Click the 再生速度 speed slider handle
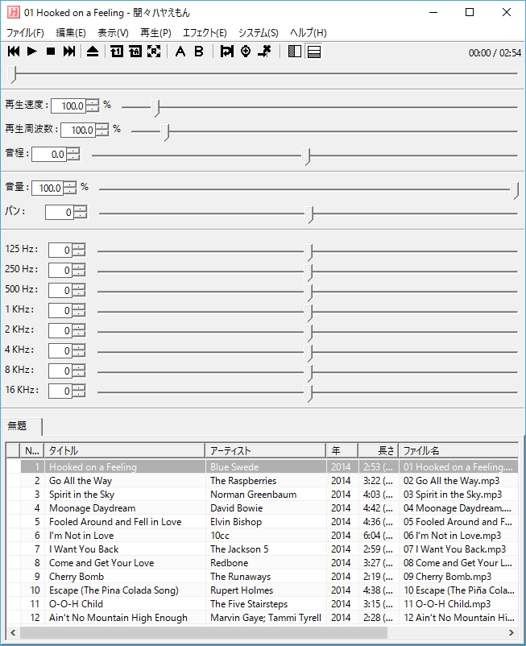526x646 pixels. (x=155, y=107)
